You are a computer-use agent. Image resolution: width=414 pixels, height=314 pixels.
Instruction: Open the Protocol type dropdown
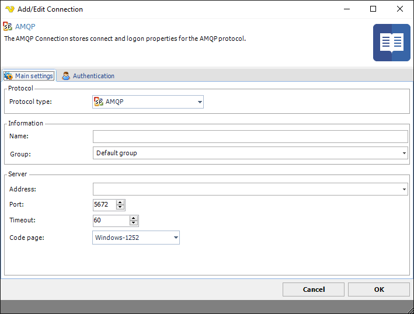200,102
